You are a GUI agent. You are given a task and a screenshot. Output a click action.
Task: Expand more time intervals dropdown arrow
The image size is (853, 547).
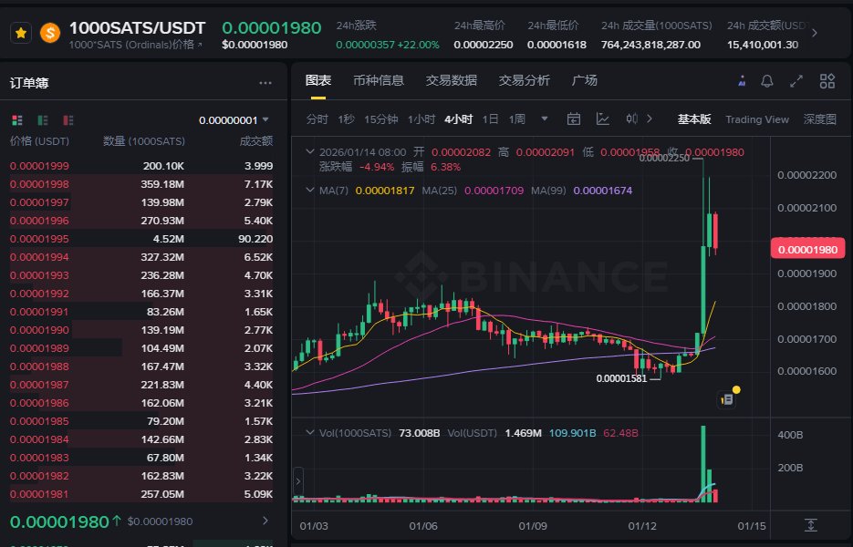pos(545,119)
